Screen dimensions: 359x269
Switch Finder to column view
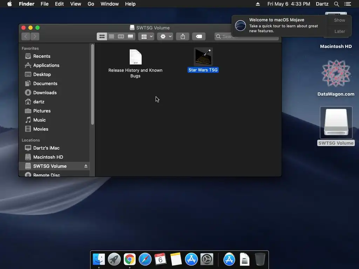tap(121, 36)
